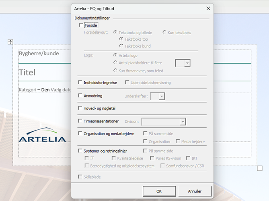The height and width of the screenshot is (201, 269).
Task: Tick the Firmapræsentationer checkbox
Action: click(80, 121)
